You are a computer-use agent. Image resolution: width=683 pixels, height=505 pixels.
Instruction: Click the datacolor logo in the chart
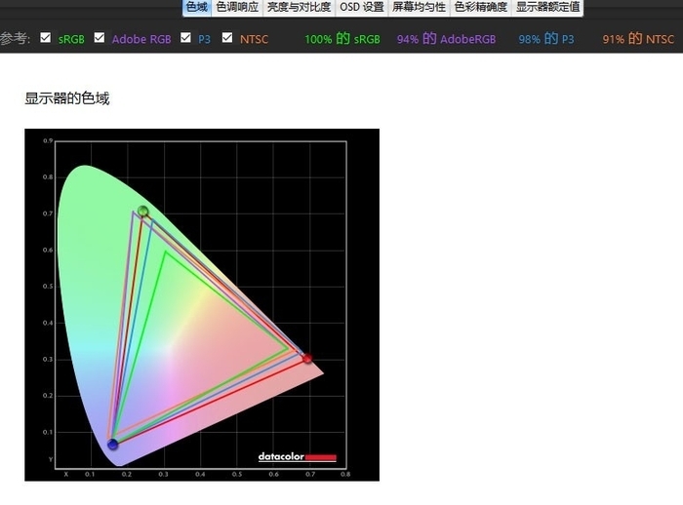pyautogui.click(x=297, y=456)
